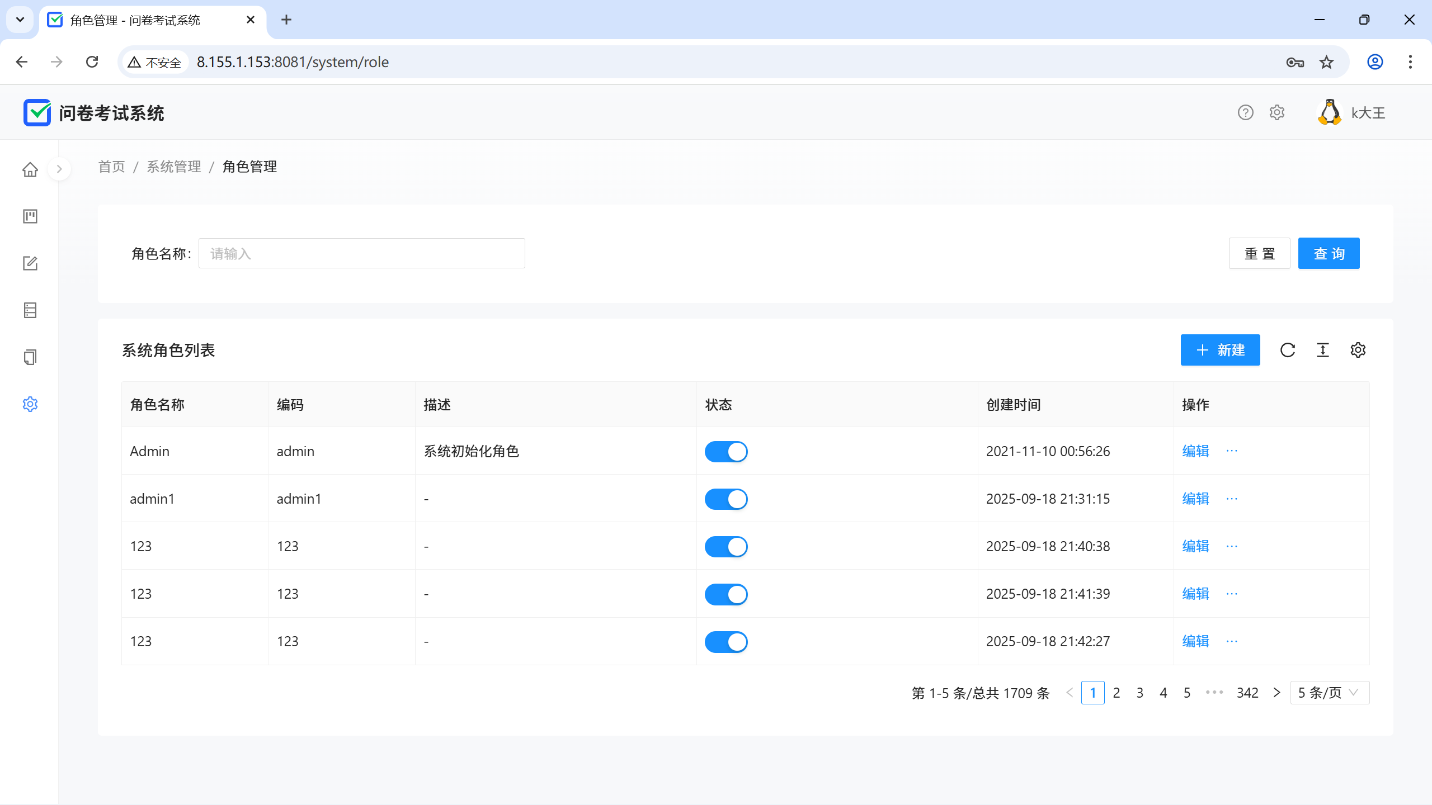Viewport: 1432px width, 805px height.
Task: Click the help question mark icon
Action: point(1245,113)
